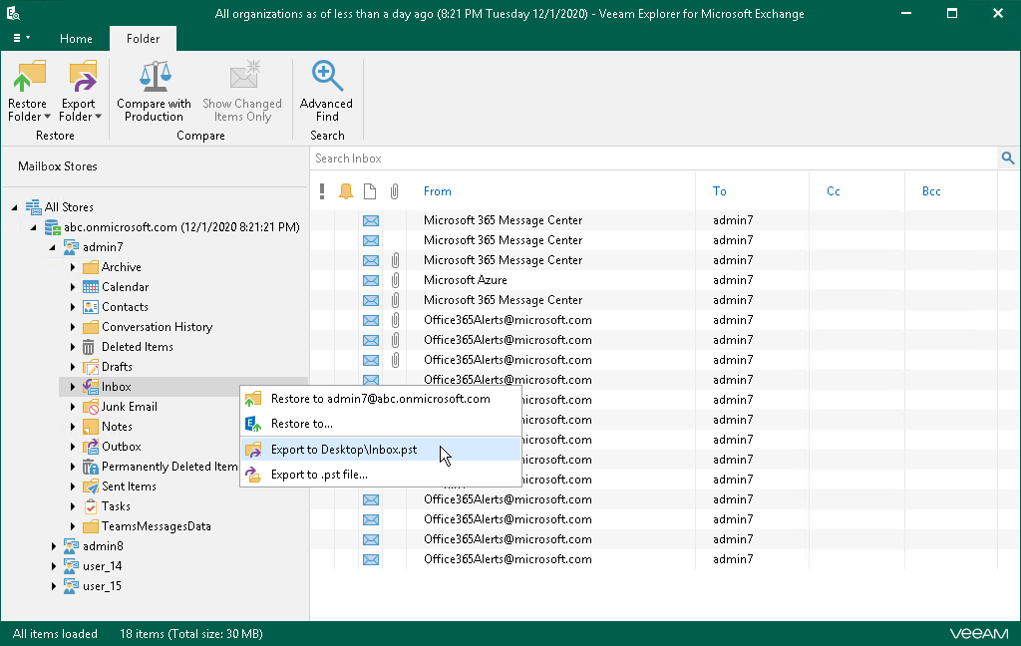The width and height of the screenshot is (1021, 646).
Task: Choose Export to .pst file... entry
Action: click(x=319, y=475)
